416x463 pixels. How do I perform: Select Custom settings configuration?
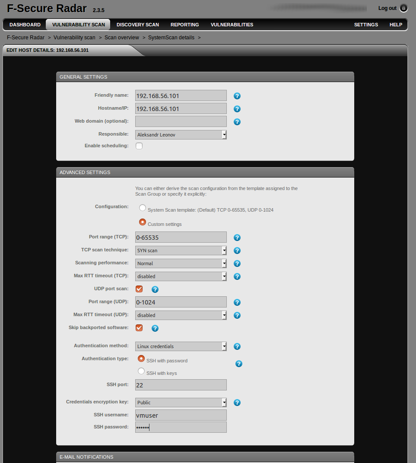click(143, 222)
